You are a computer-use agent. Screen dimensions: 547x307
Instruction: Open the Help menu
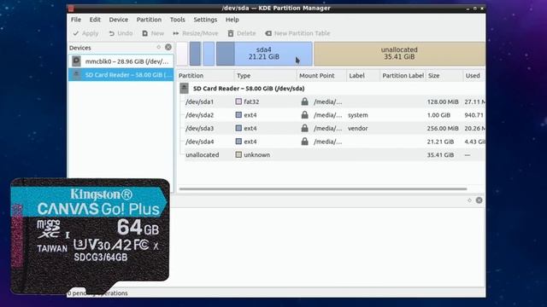pyautogui.click(x=232, y=20)
